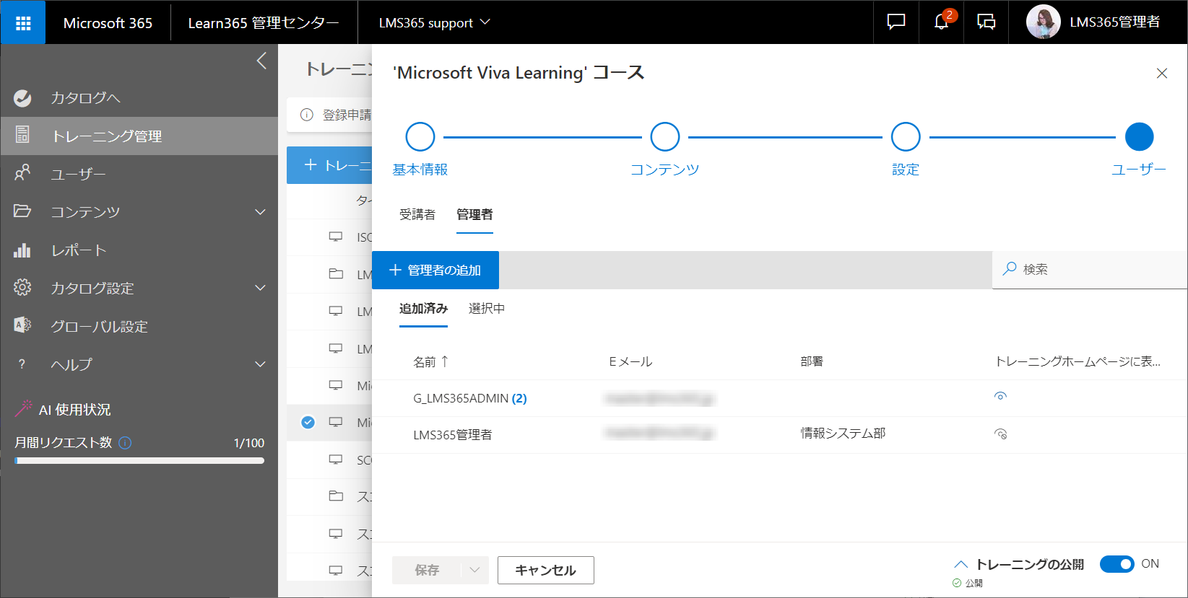Click the 検索 input field
1188x598 pixels.
tap(1090, 269)
